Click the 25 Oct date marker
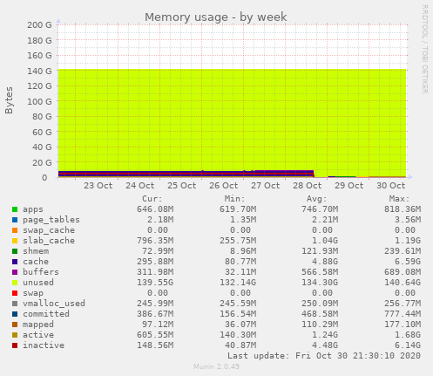Viewport: 433px width, 376px height. click(182, 186)
